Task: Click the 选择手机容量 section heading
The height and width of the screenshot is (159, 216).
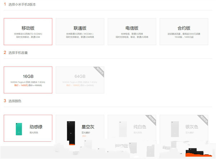Action: 18,53
